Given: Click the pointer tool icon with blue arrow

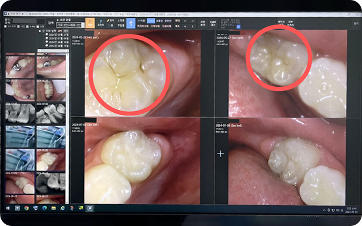Looking at the screenshot, I should click(101, 23).
